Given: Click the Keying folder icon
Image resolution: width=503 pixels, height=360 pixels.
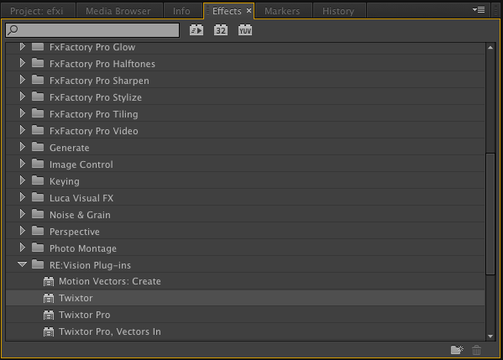Looking at the screenshot, I should (38, 180).
